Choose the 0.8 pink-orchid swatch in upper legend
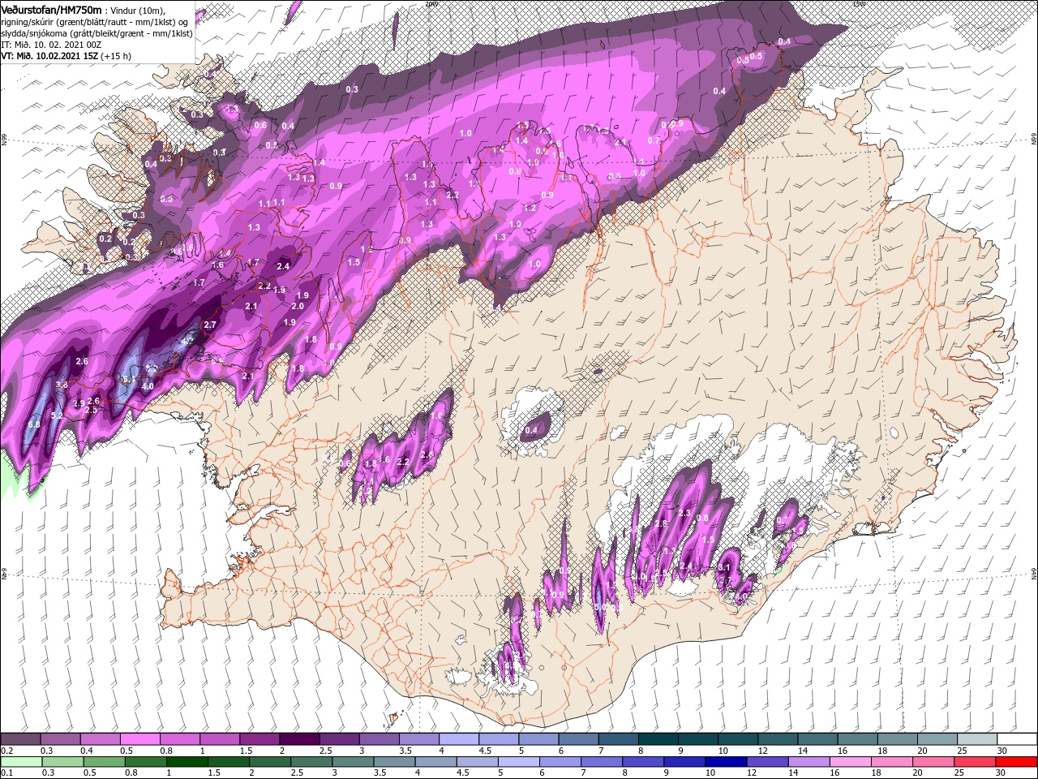The width and height of the screenshot is (1038, 779). click(180, 739)
